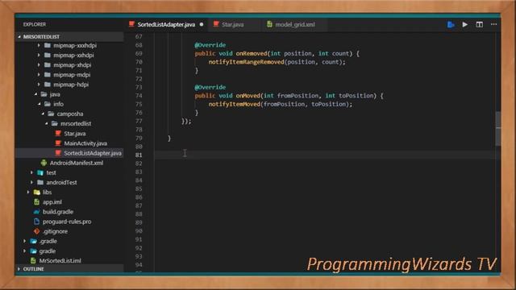Click the Star.java file icon in explorer
The height and width of the screenshot is (290, 516).
coord(58,134)
